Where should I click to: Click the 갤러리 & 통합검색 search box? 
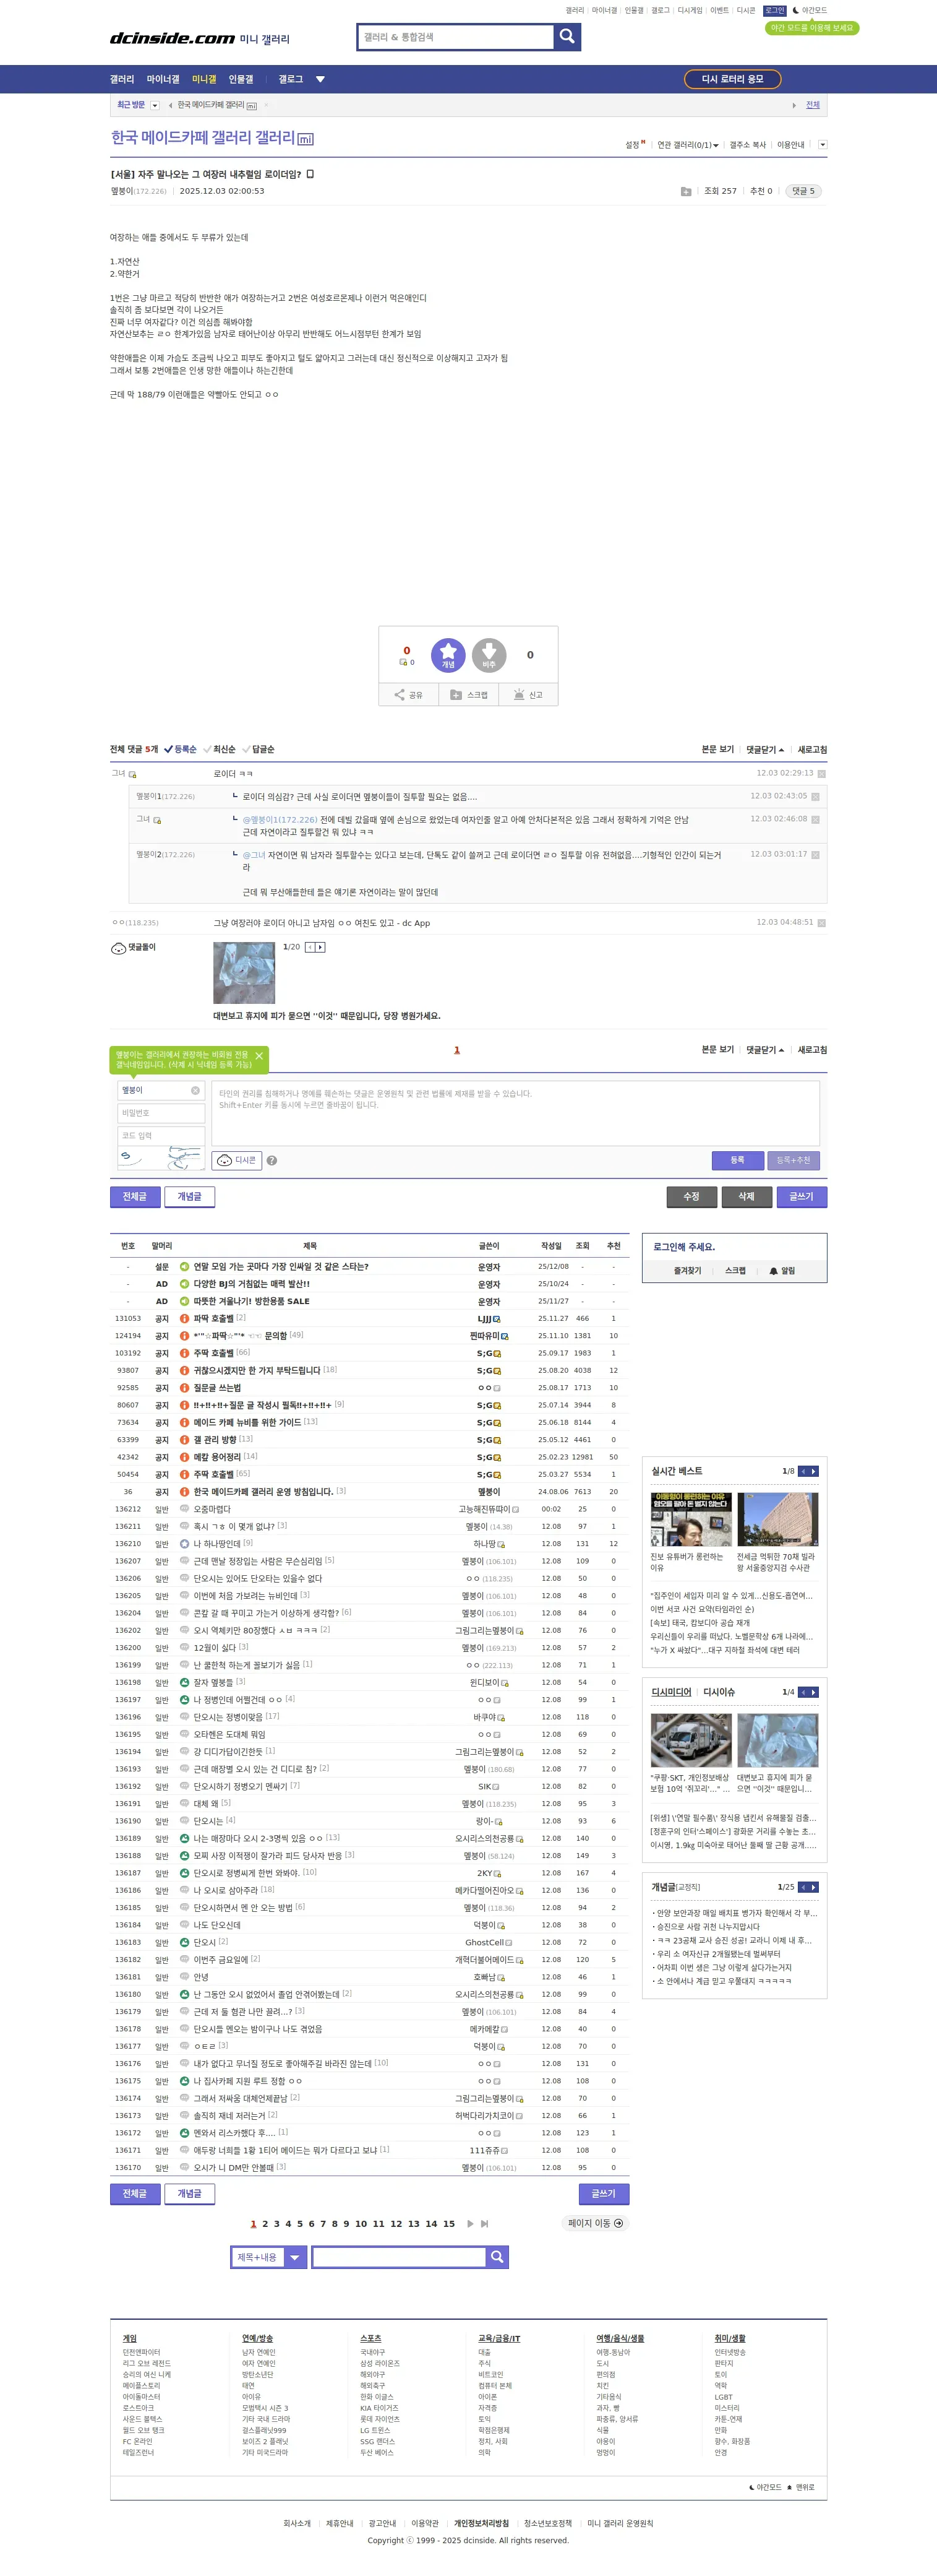456,37
